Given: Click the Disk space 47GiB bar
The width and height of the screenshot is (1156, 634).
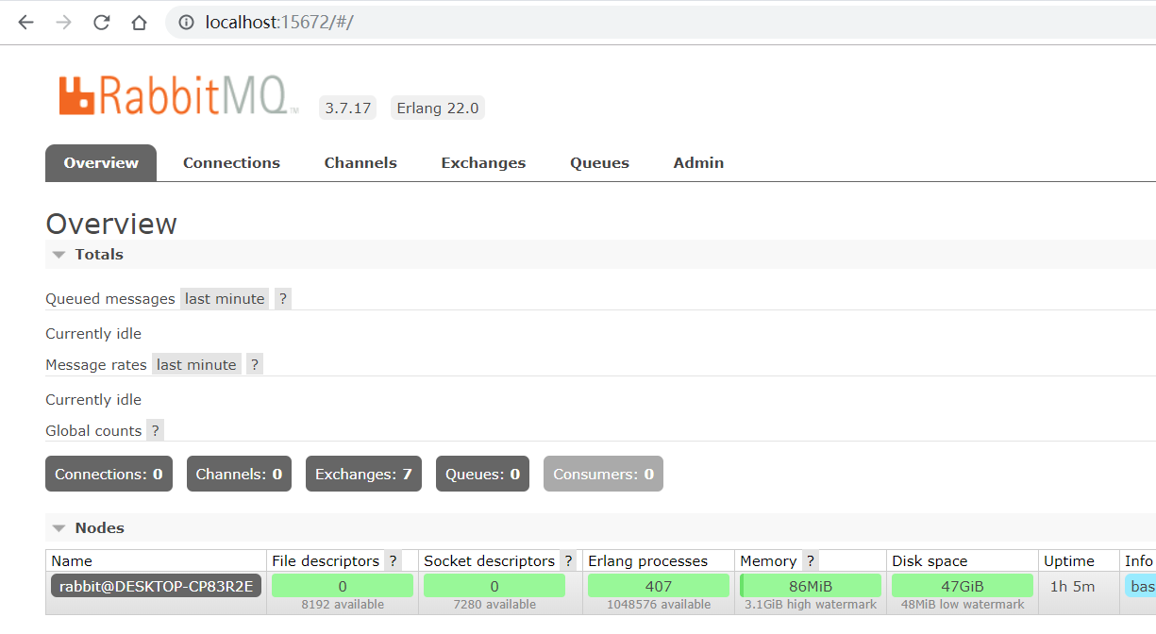Looking at the screenshot, I should click(963, 586).
